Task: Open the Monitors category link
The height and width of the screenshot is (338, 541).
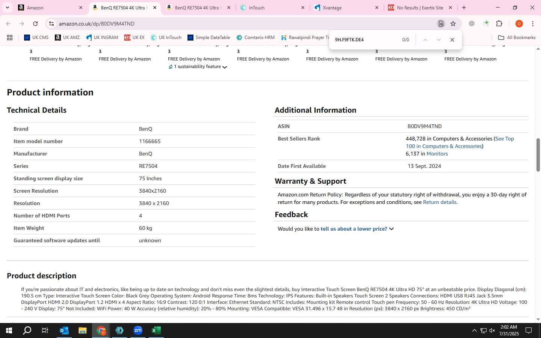Action: pos(437,154)
